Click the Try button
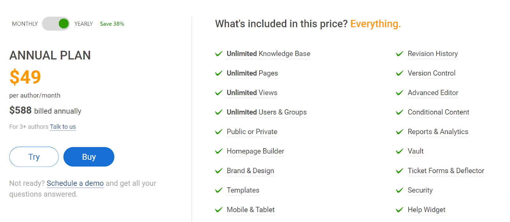 coord(34,157)
